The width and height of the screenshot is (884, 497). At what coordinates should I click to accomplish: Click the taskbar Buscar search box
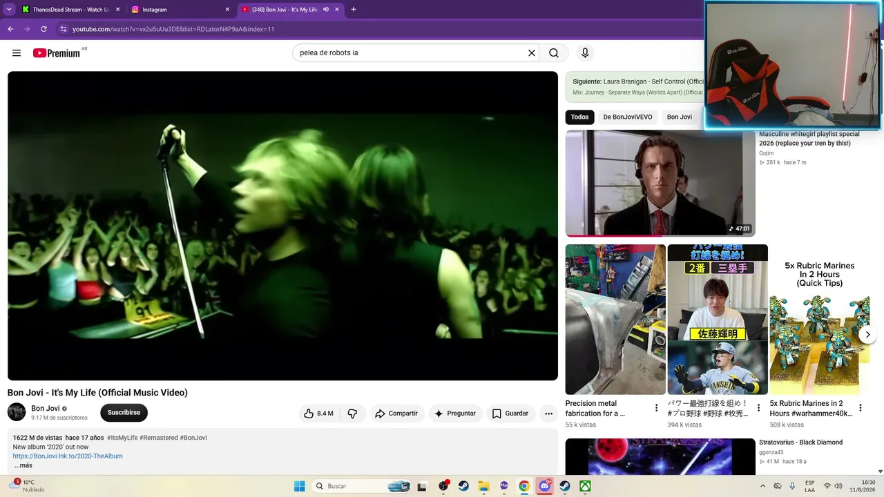click(362, 486)
